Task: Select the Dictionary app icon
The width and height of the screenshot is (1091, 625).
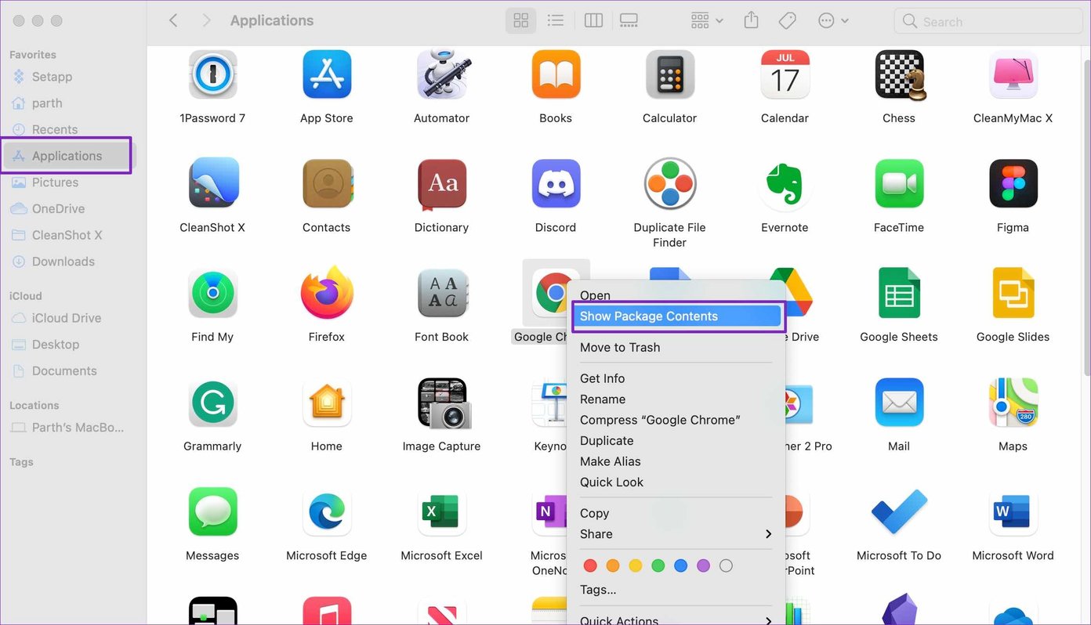Action: tap(442, 185)
